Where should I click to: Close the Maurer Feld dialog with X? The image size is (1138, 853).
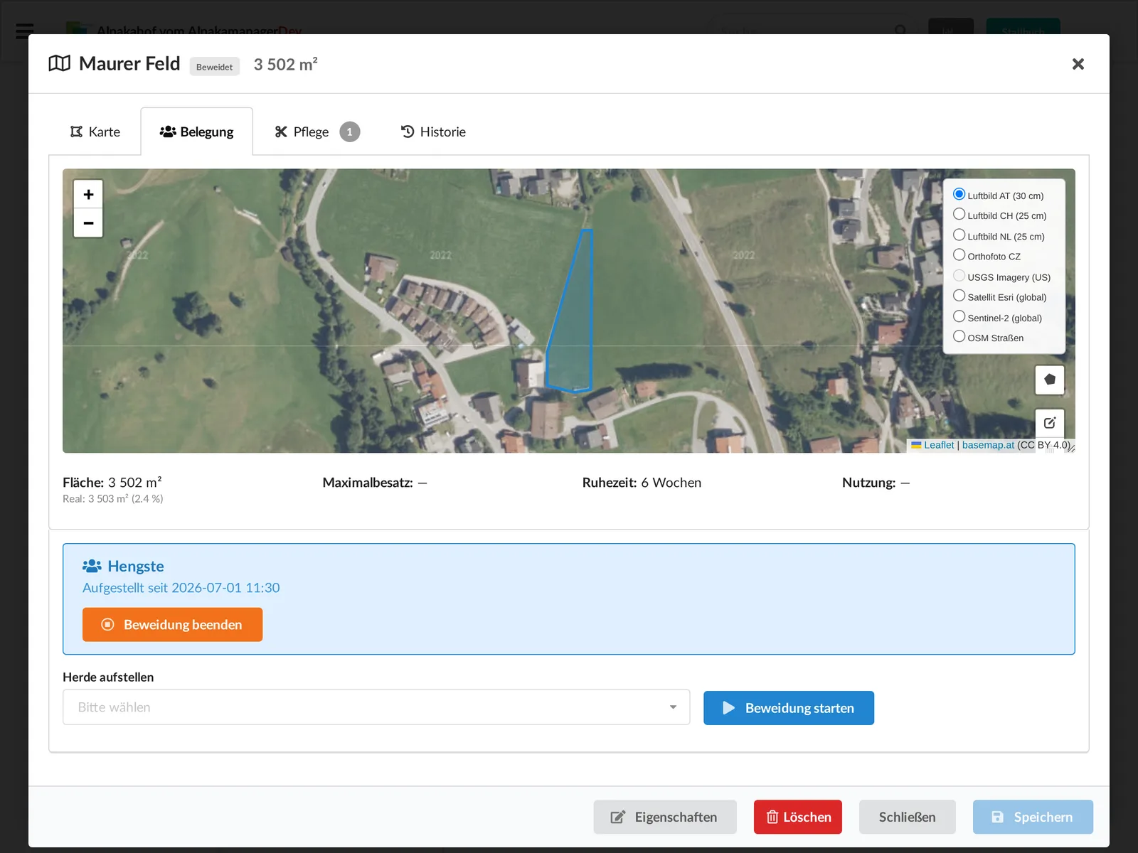click(x=1078, y=64)
